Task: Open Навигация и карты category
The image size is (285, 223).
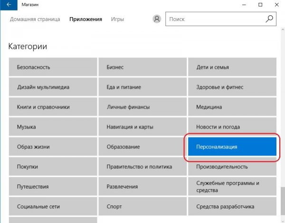Action: (x=142, y=127)
